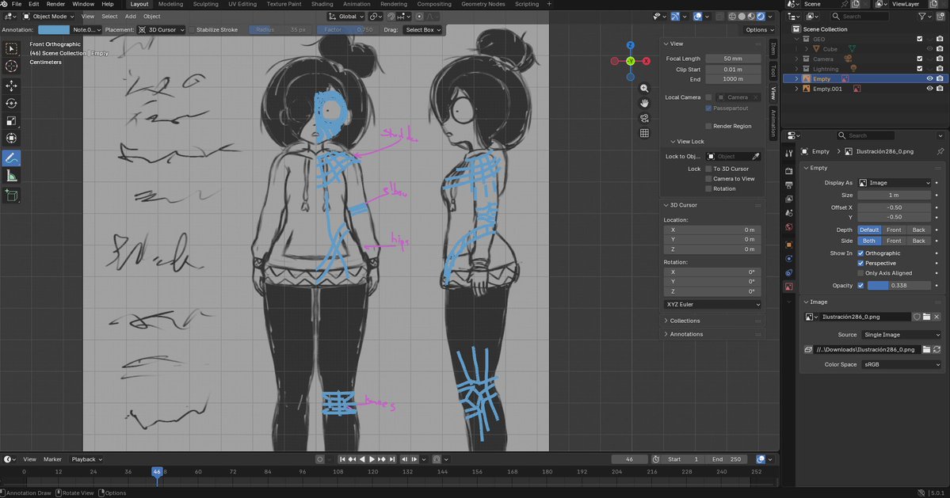Open the File menu
950x498 pixels.
click(17, 4)
